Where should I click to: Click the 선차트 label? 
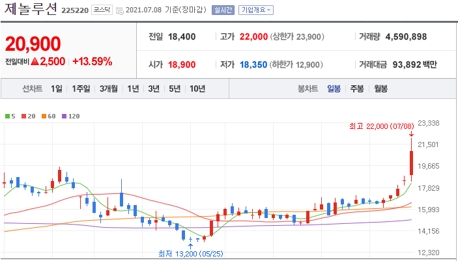(33, 89)
